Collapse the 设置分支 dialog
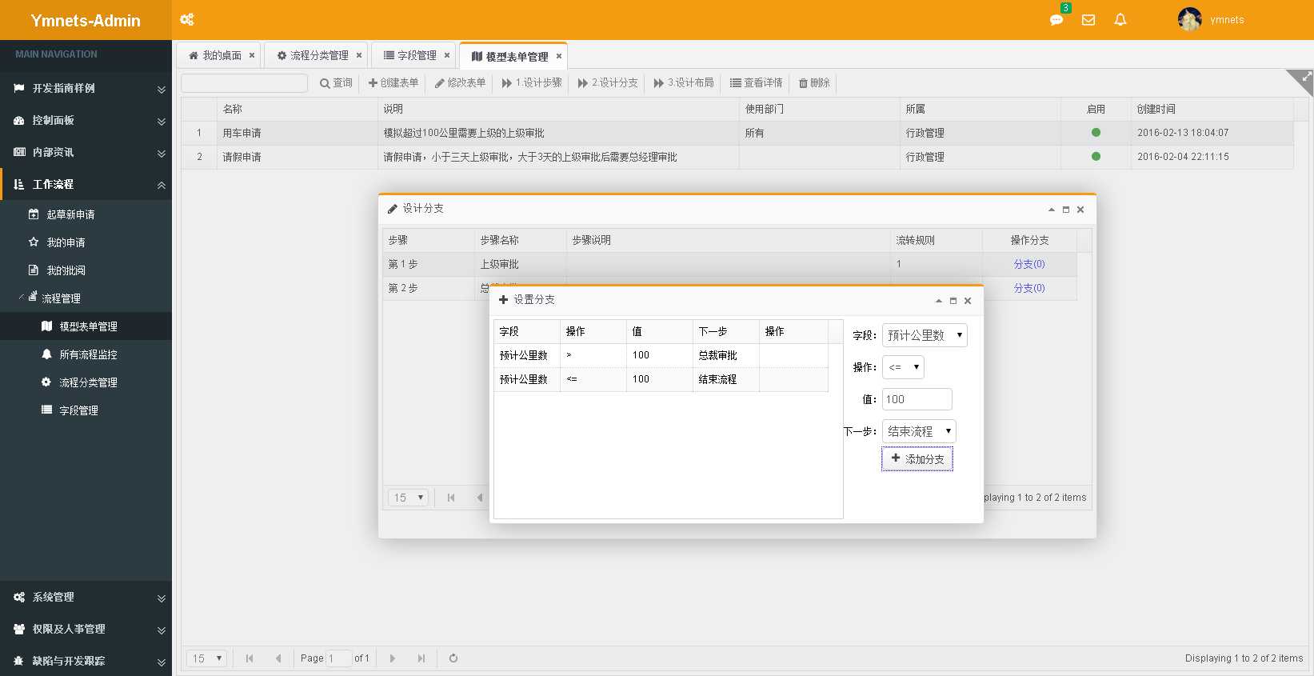Screen dimensions: 1314x676 pos(939,301)
